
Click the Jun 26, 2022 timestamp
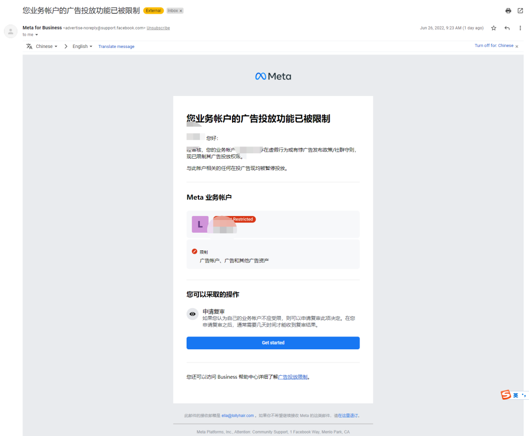(452, 28)
